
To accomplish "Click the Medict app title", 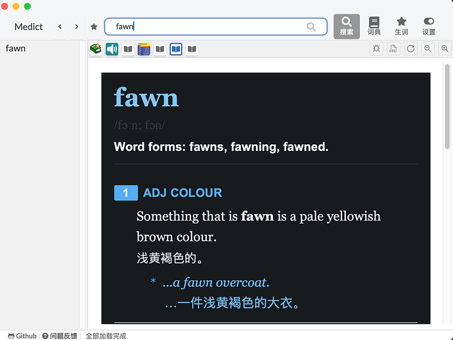I will 29,27.
